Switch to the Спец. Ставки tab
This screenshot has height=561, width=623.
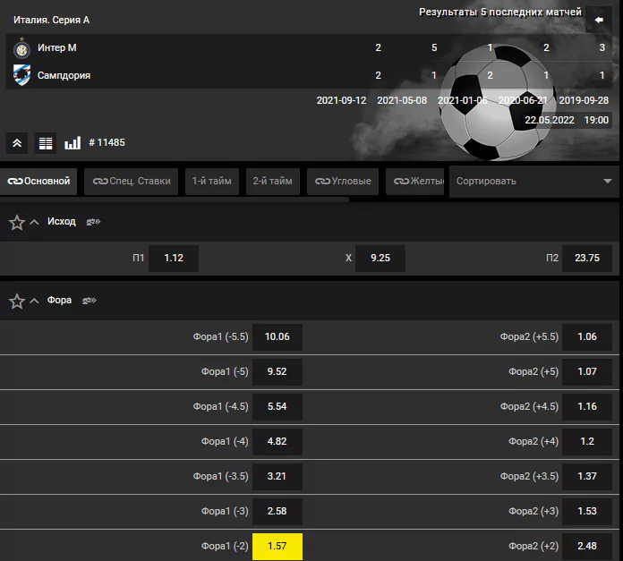pyautogui.click(x=131, y=181)
